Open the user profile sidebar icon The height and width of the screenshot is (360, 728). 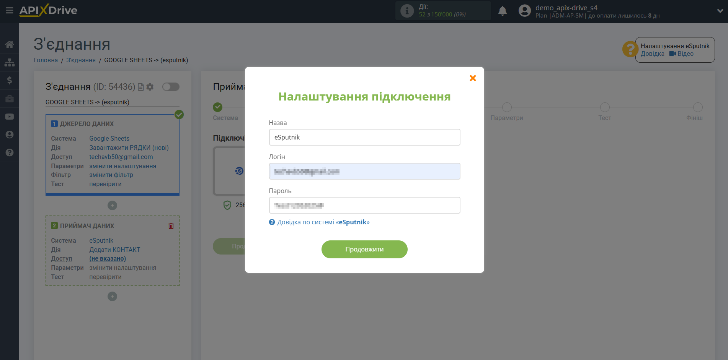coord(10,135)
